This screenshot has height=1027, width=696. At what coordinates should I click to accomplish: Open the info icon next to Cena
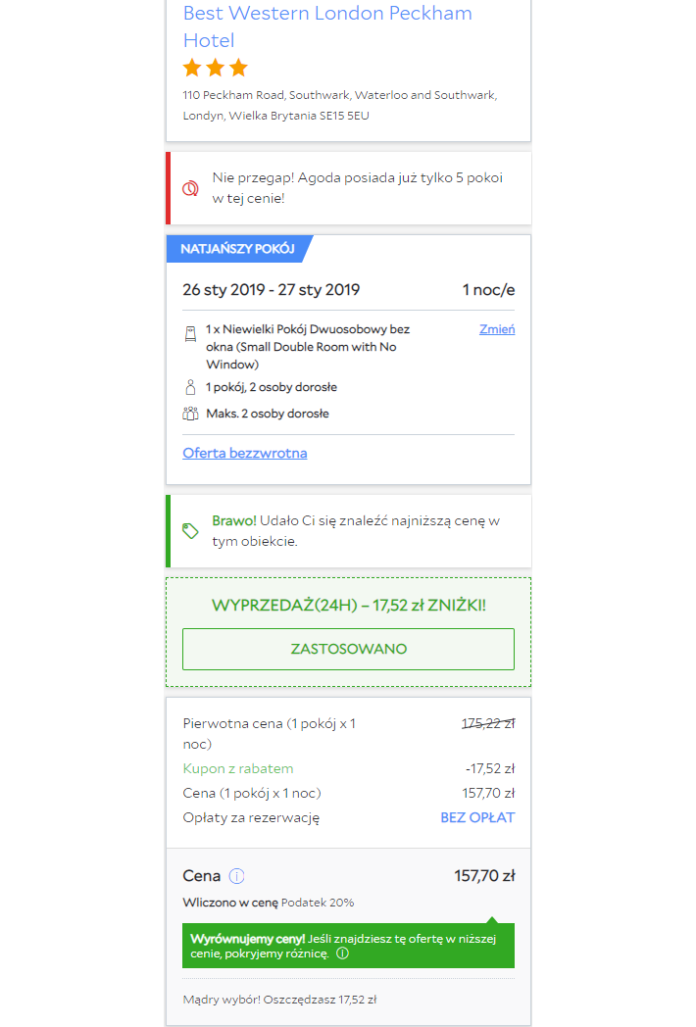pos(236,876)
